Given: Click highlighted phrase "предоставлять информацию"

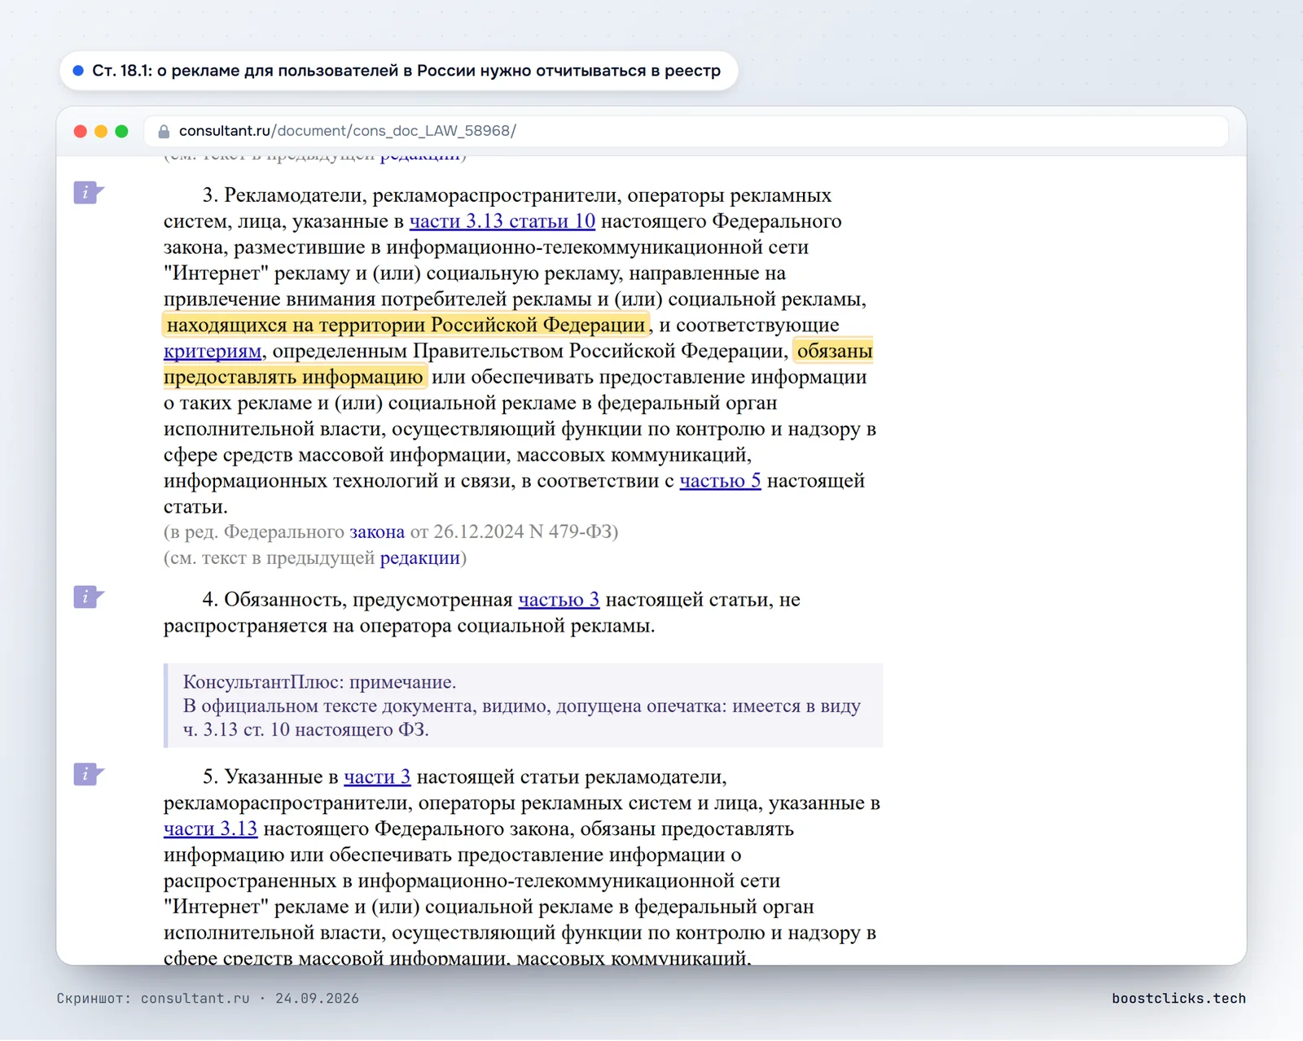Looking at the screenshot, I should tap(294, 378).
